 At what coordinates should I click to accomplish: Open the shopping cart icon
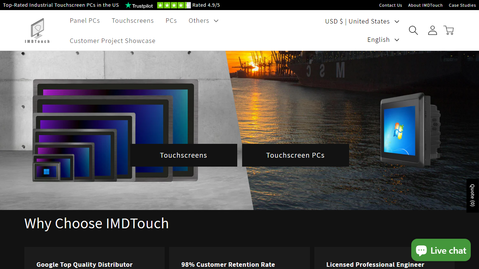click(449, 30)
